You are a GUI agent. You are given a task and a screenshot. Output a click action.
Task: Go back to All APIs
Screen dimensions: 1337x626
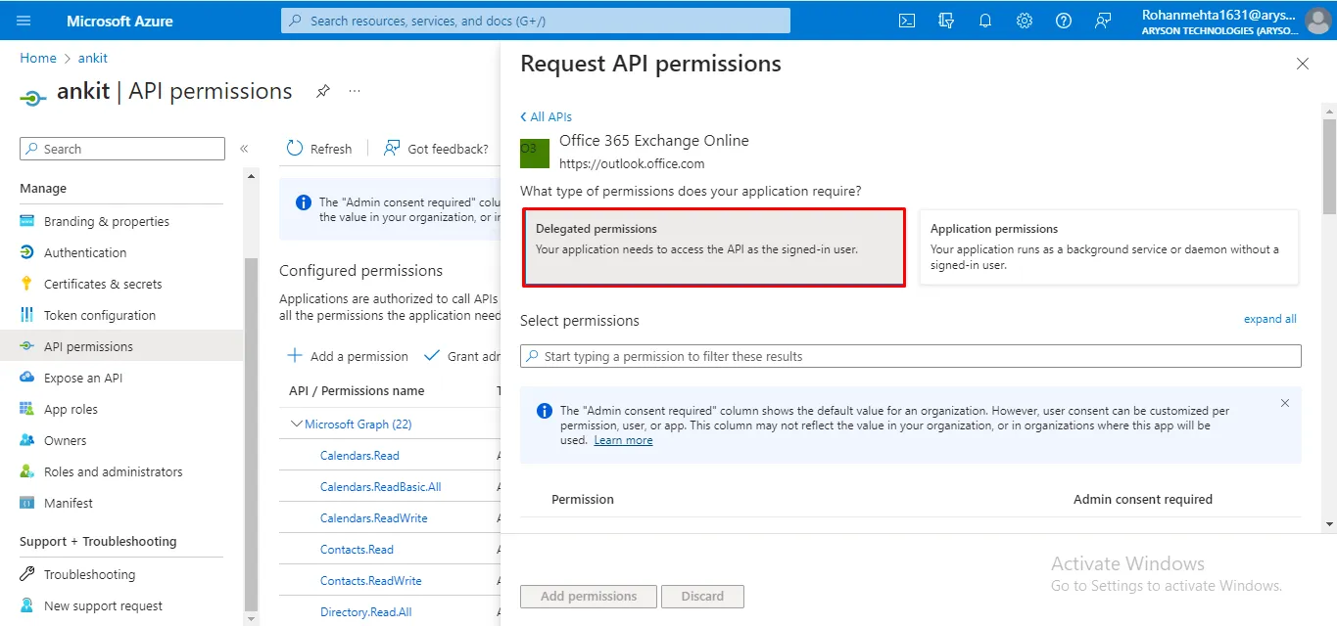[546, 116]
